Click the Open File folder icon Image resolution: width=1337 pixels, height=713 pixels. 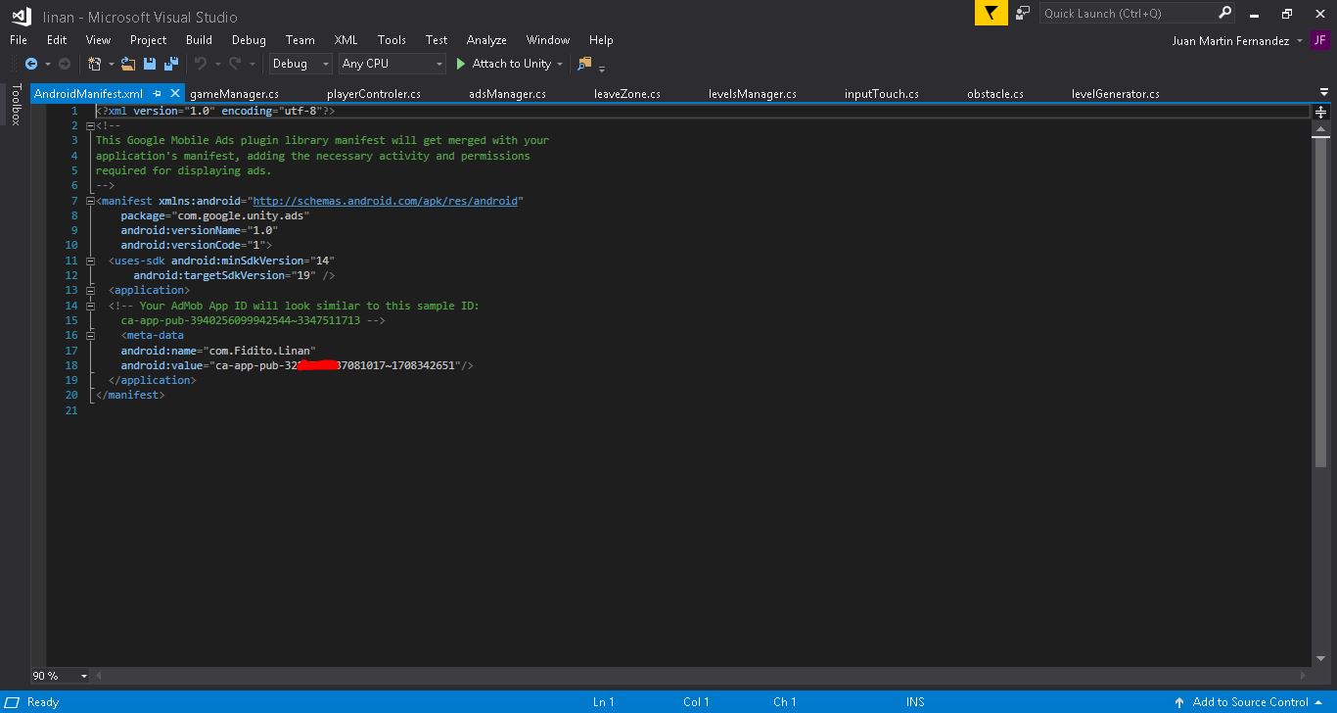128,64
